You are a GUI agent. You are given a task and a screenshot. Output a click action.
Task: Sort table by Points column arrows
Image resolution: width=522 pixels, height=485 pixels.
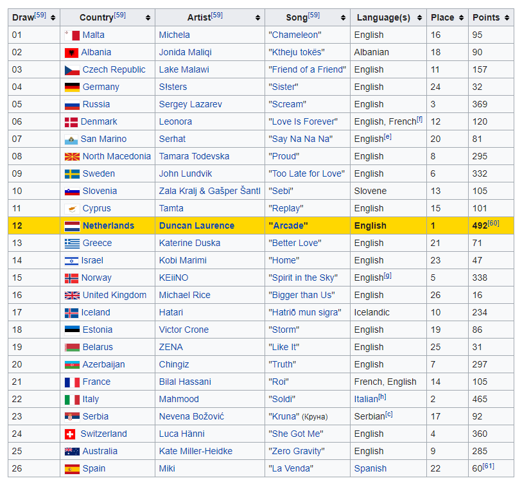pyautogui.click(x=507, y=17)
